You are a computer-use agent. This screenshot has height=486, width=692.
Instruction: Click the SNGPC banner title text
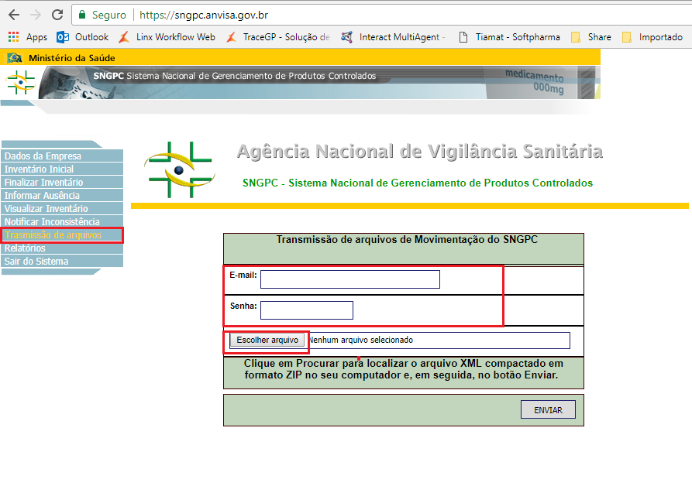click(x=235, y=76)
